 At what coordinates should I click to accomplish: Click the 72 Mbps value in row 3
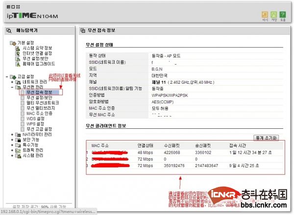pyautogui.click(x=145, y=166)
